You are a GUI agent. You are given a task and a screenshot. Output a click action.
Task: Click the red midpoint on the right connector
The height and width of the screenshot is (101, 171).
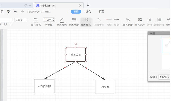point(86,68)
